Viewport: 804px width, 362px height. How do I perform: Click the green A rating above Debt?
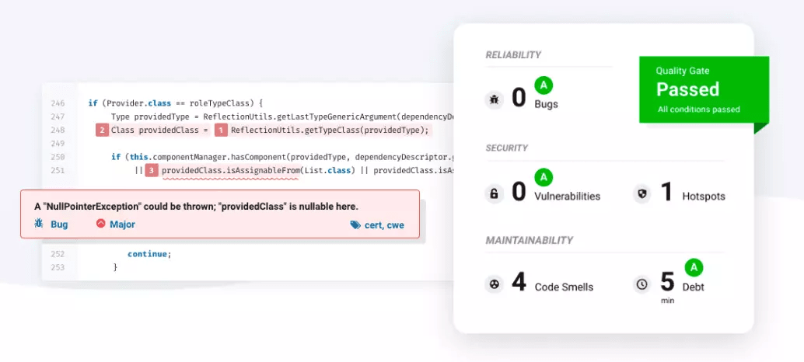pyautogui.click(x=694, y=267)
